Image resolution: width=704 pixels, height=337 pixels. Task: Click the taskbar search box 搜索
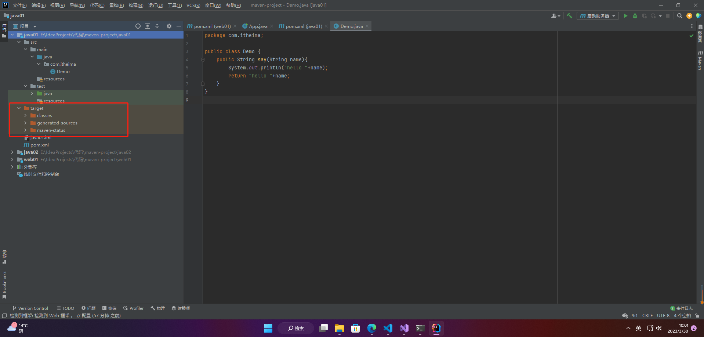tap(296, 328)
